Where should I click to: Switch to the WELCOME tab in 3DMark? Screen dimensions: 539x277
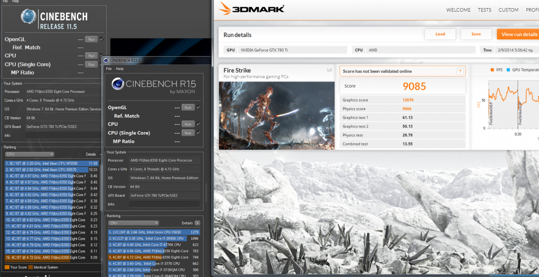point(458,10)
